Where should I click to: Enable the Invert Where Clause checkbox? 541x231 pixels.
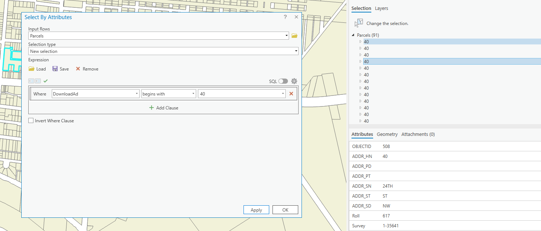[x=31, y=120]
